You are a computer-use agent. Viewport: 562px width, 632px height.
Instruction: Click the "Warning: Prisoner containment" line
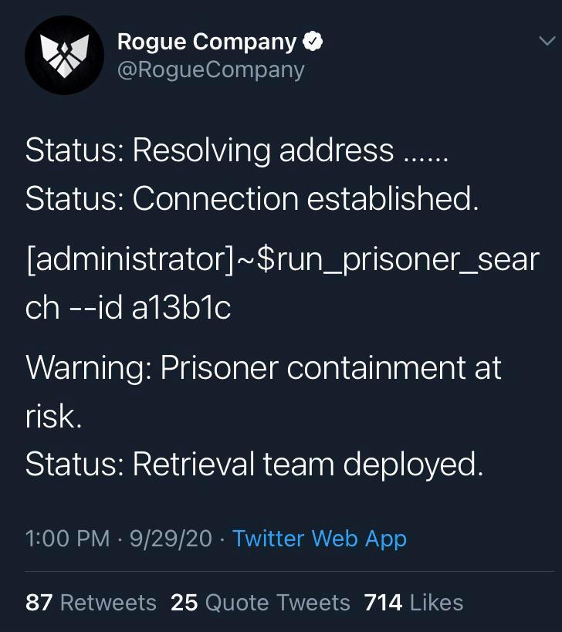(263, 368)
